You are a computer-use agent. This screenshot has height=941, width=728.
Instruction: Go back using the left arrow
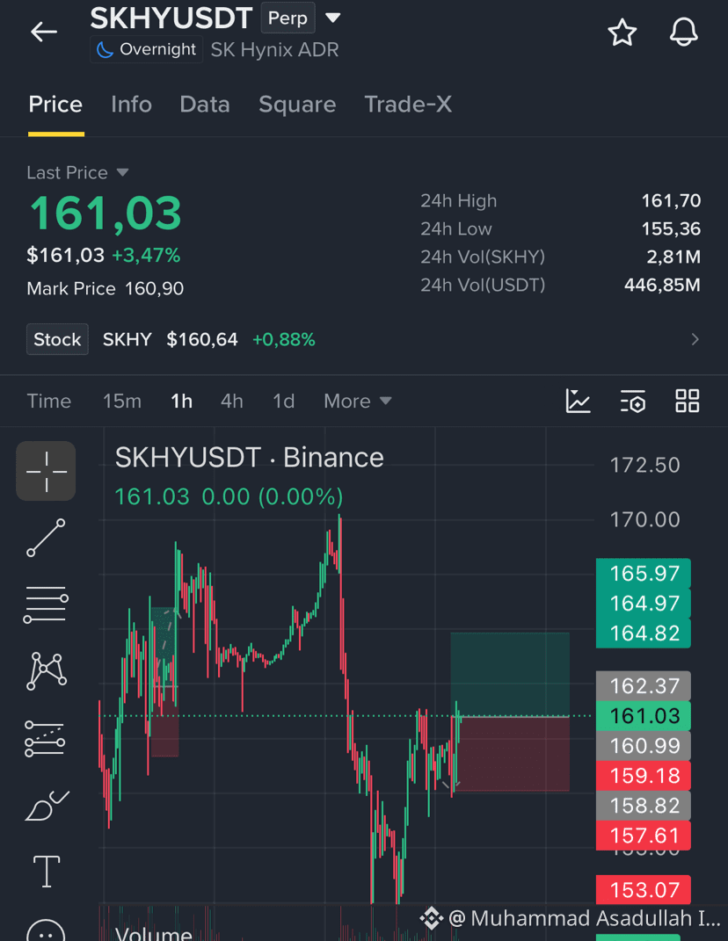pos(44,32)
